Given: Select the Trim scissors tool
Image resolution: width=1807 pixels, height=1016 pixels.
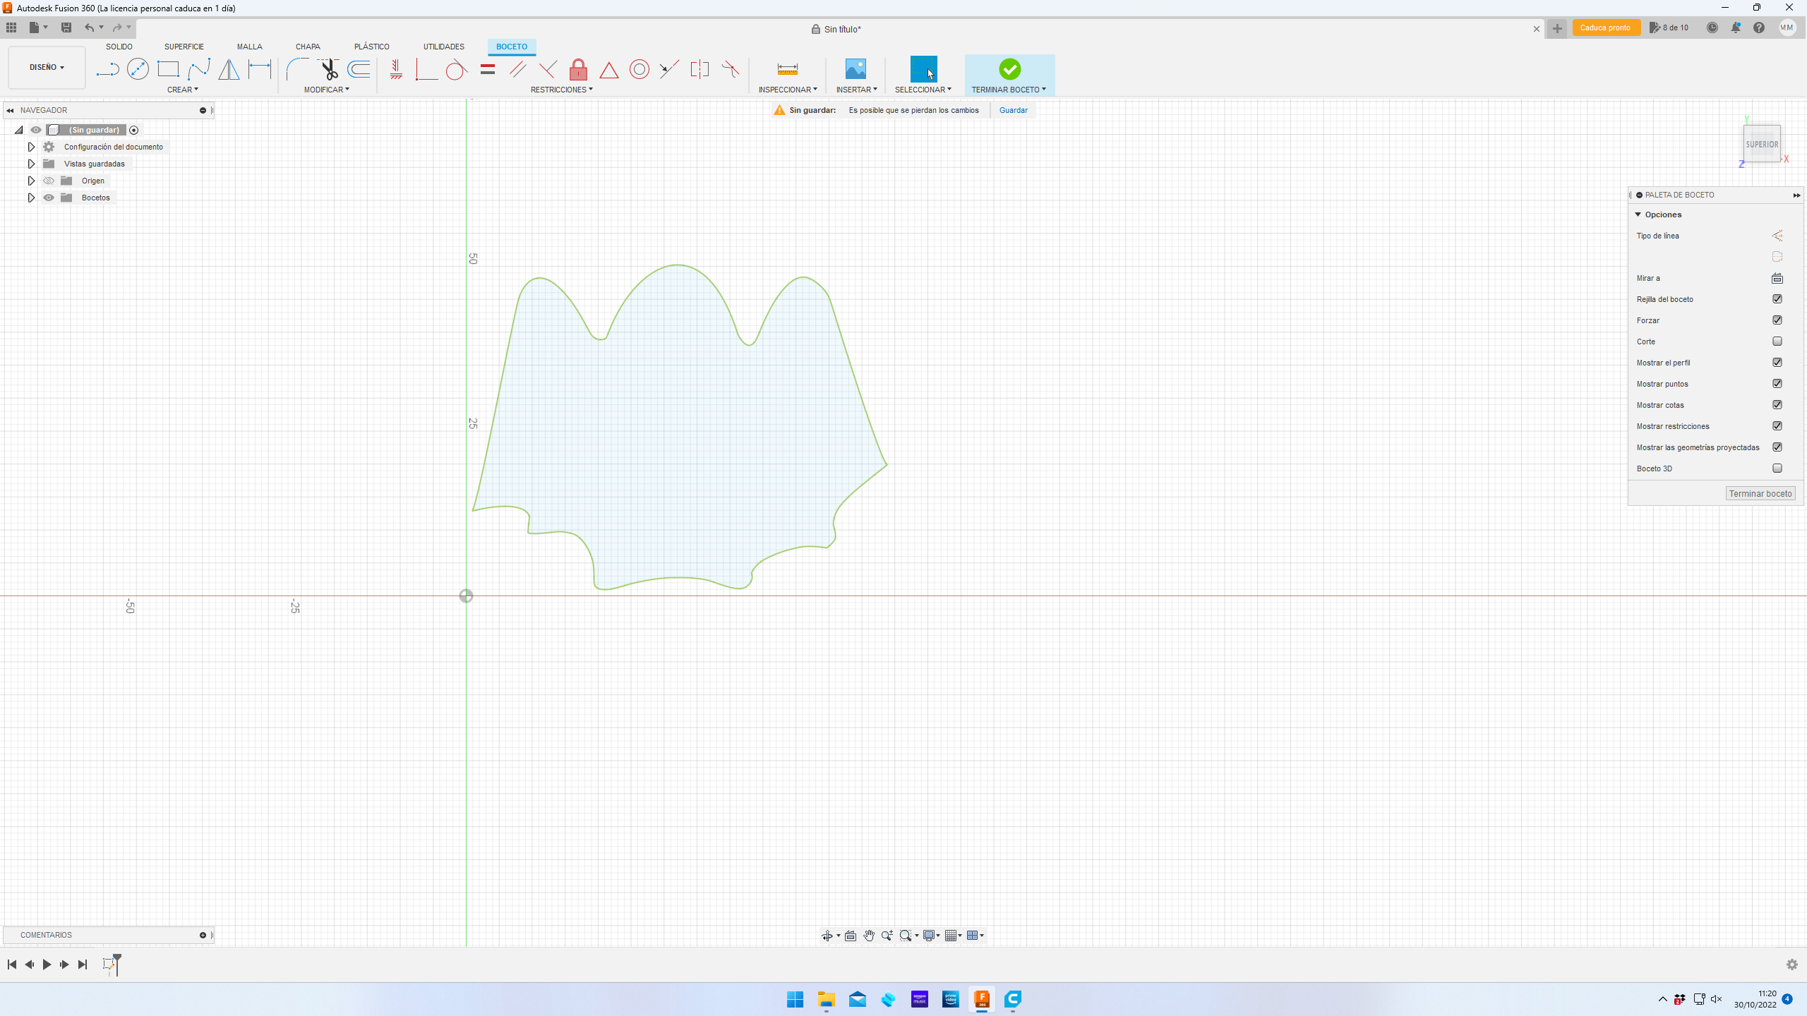Looking at the screenshot, I should click(329, 69).
